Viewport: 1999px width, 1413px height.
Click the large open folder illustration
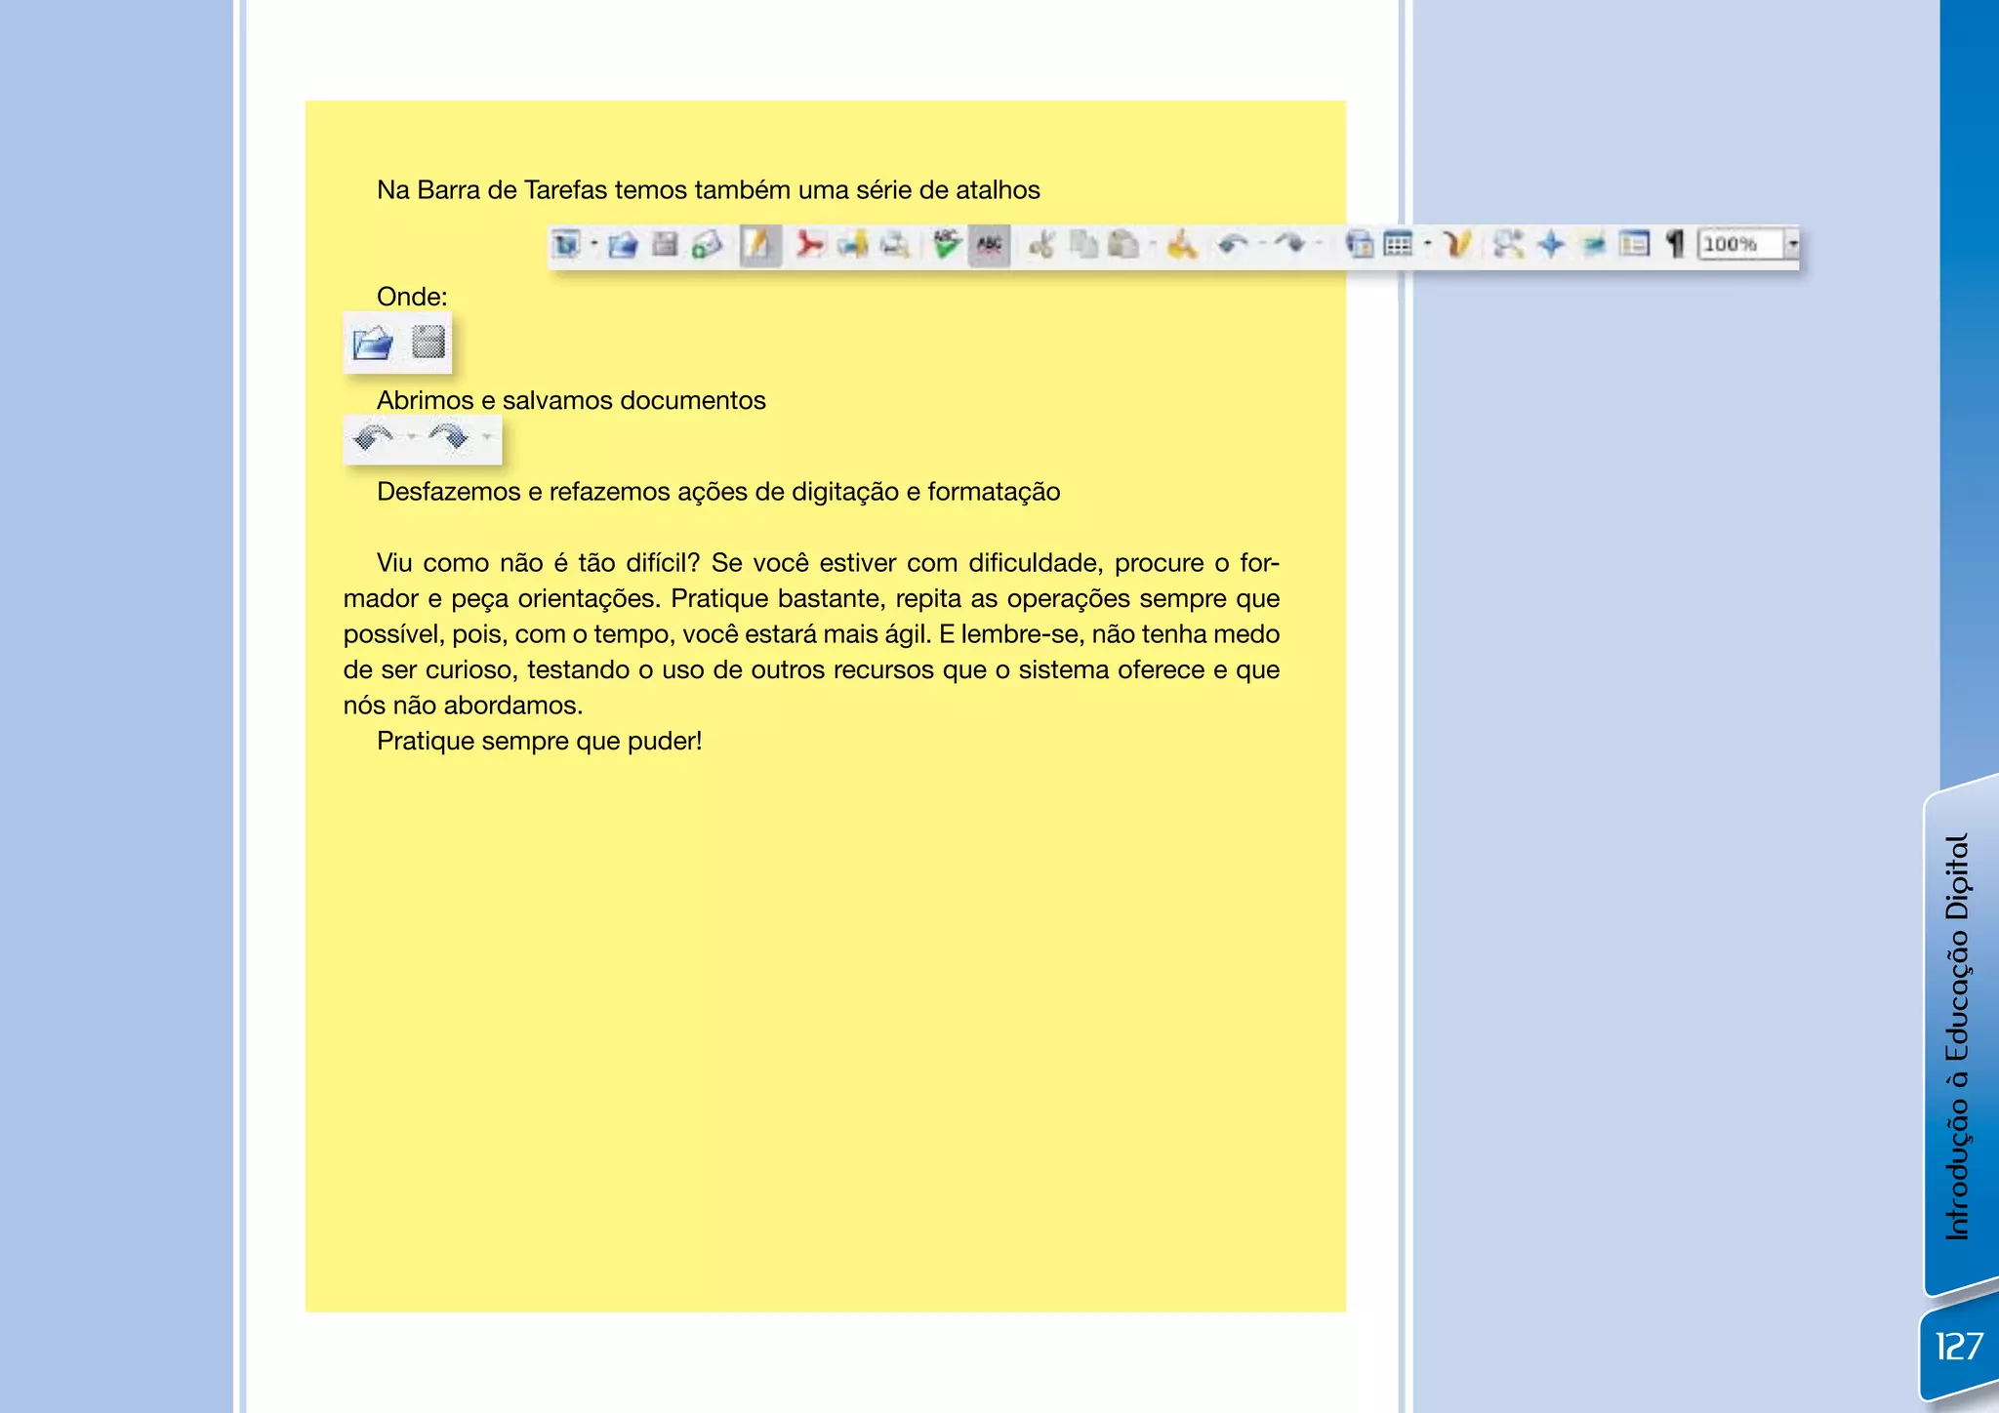coord(373,343)
